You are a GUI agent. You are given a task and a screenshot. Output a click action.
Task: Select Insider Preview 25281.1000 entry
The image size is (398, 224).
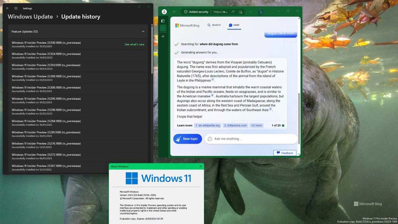[x=78, y=134]
